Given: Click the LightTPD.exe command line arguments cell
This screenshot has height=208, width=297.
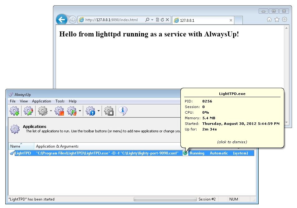Looking at the screenshot, I should (107, 153).
